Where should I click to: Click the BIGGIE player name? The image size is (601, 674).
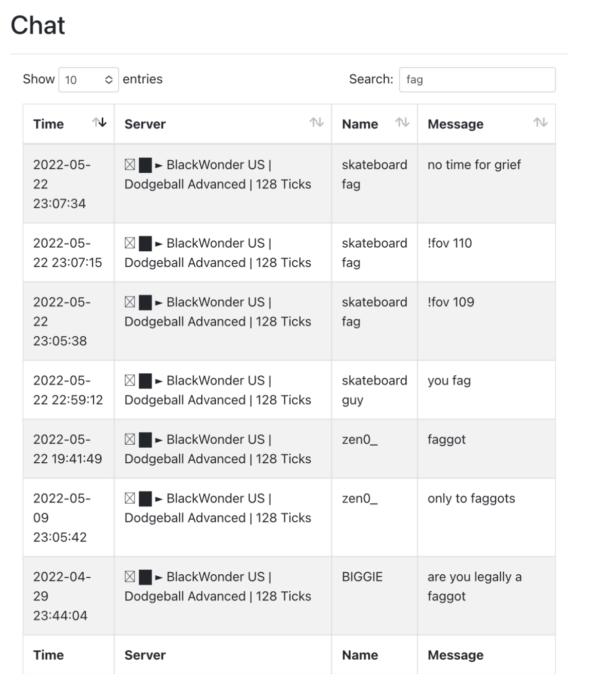362,577
